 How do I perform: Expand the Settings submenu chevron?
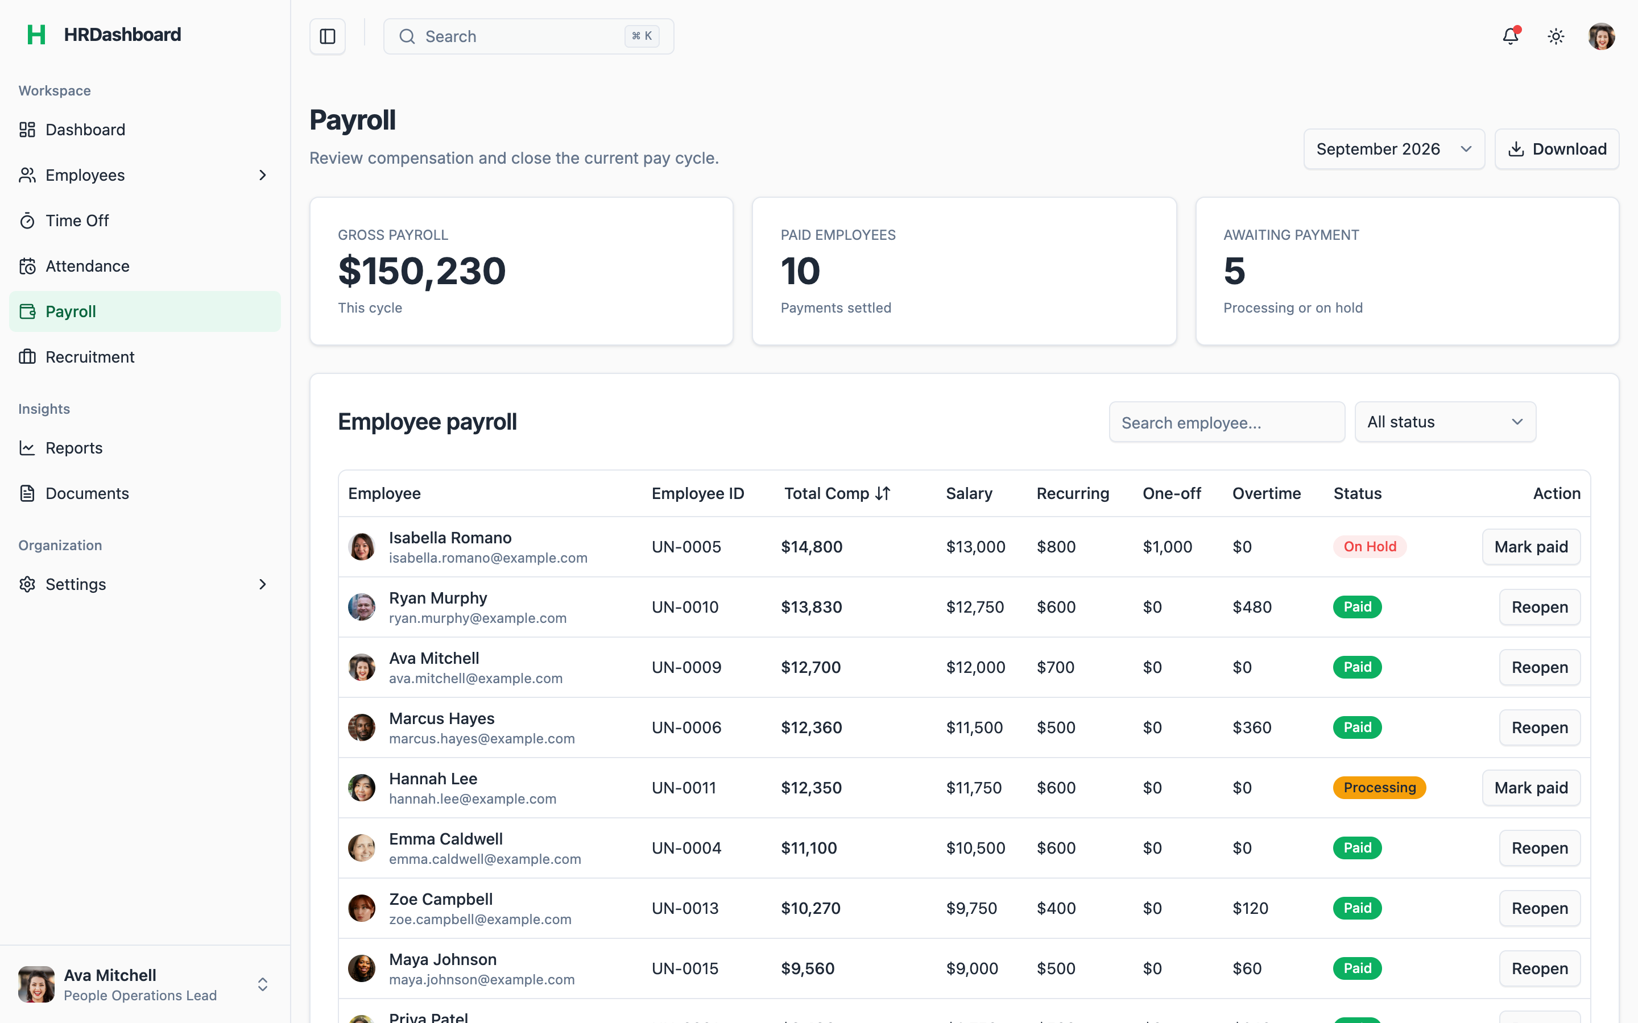(x=263, y=585)
